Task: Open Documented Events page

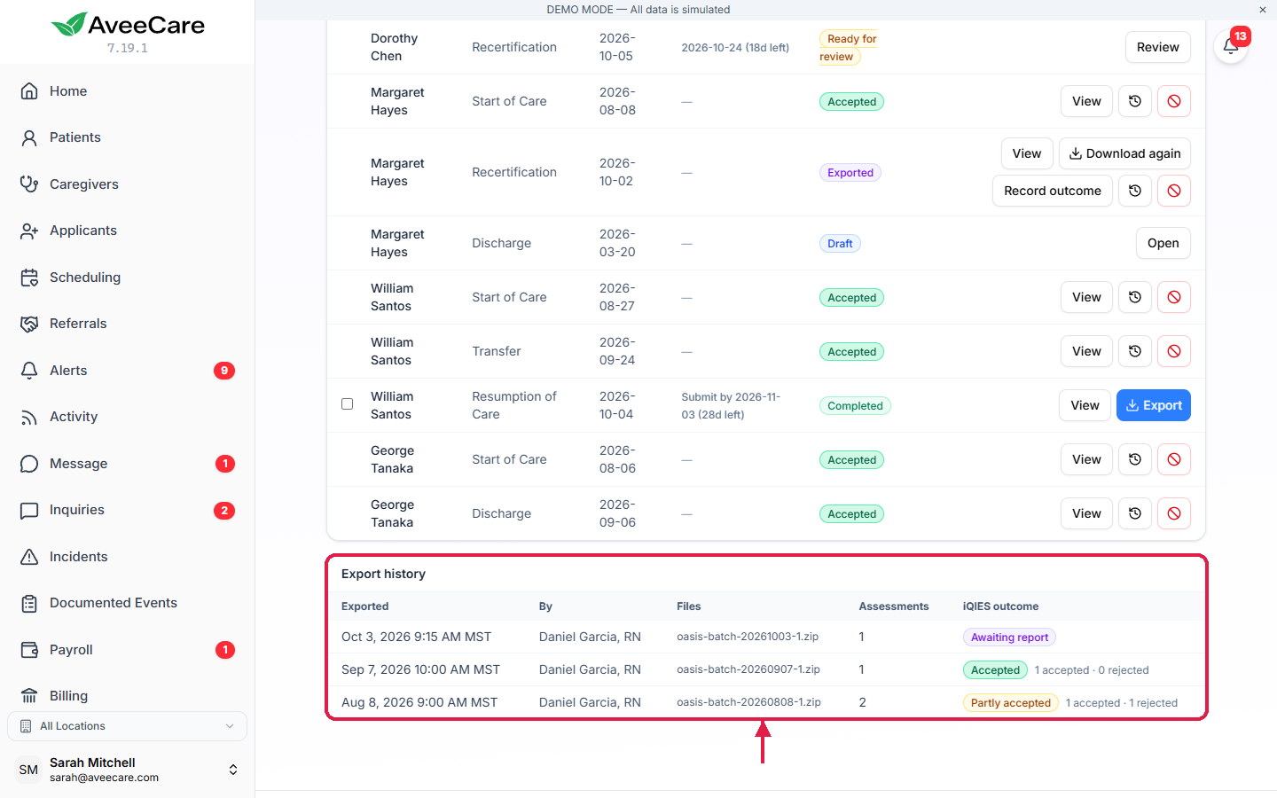Action: 127,603
